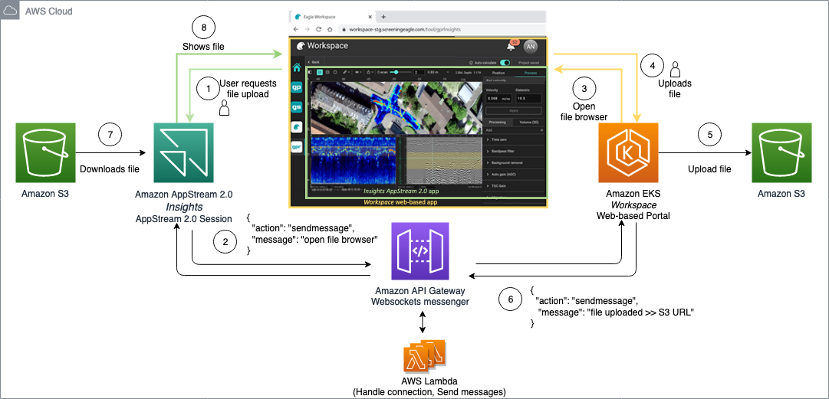Select the Processing tab

pos(498,122)
